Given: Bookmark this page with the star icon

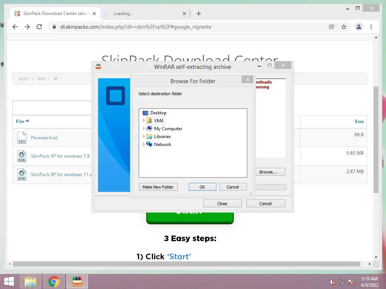Looking at the screenshot, I should pos(344,27).
